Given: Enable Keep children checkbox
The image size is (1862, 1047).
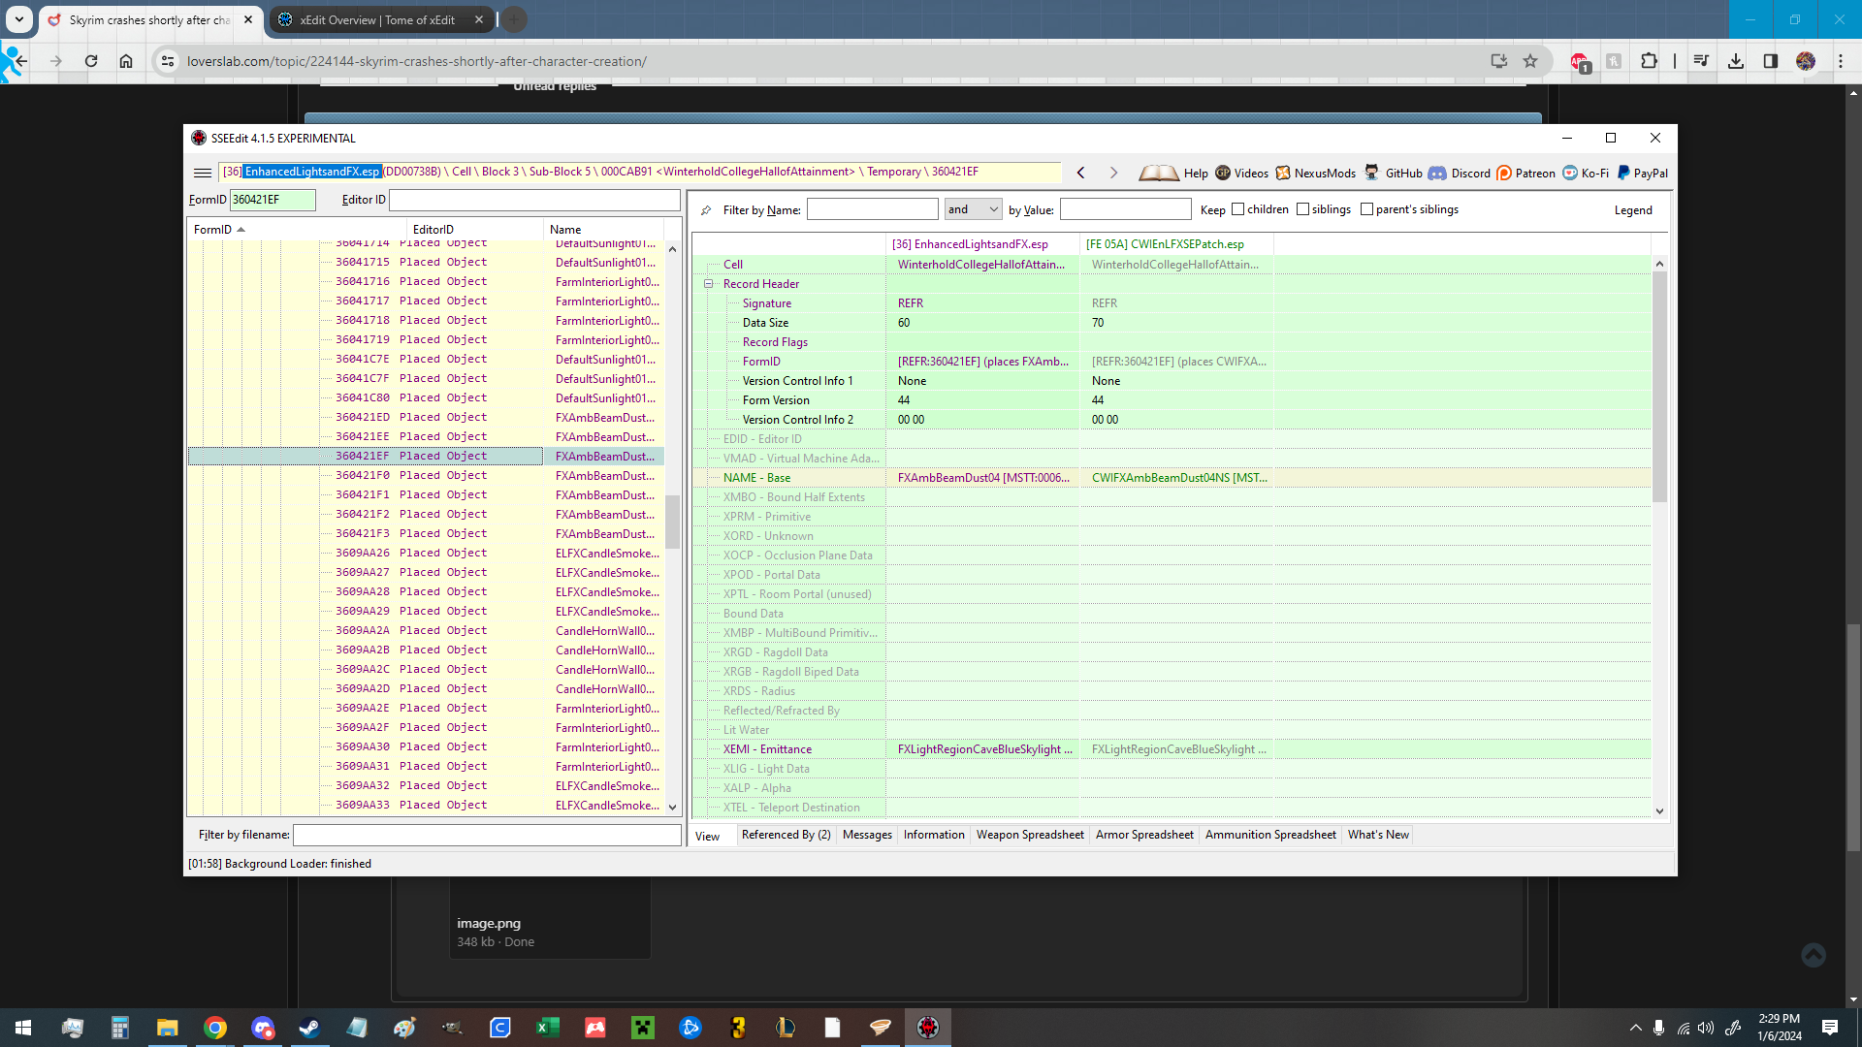Looking at the screenshot, I should (x=1237, y=209).
